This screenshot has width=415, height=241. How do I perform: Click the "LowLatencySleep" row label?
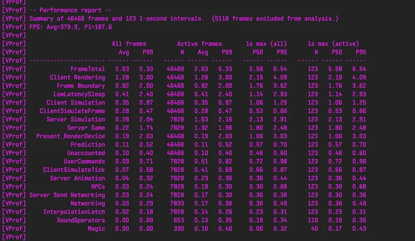coord(79,95)
